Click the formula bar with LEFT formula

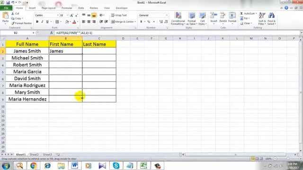pyautogui.click(x=177, y=33)
